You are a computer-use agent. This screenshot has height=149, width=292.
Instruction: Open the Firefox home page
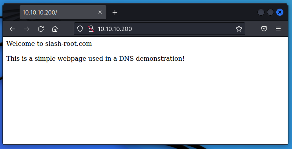[55, 29]
